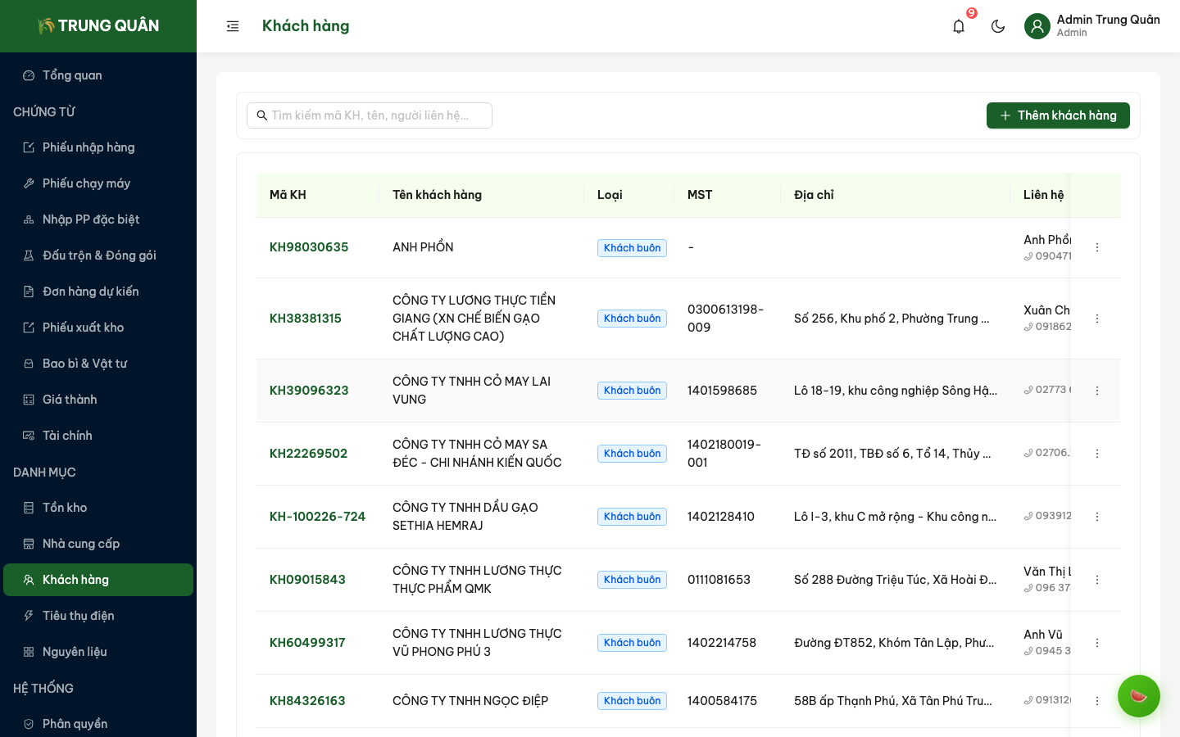This screenshot has width=1180, height=737.
Task: Open the notifications bell icon
Action: 959,26
